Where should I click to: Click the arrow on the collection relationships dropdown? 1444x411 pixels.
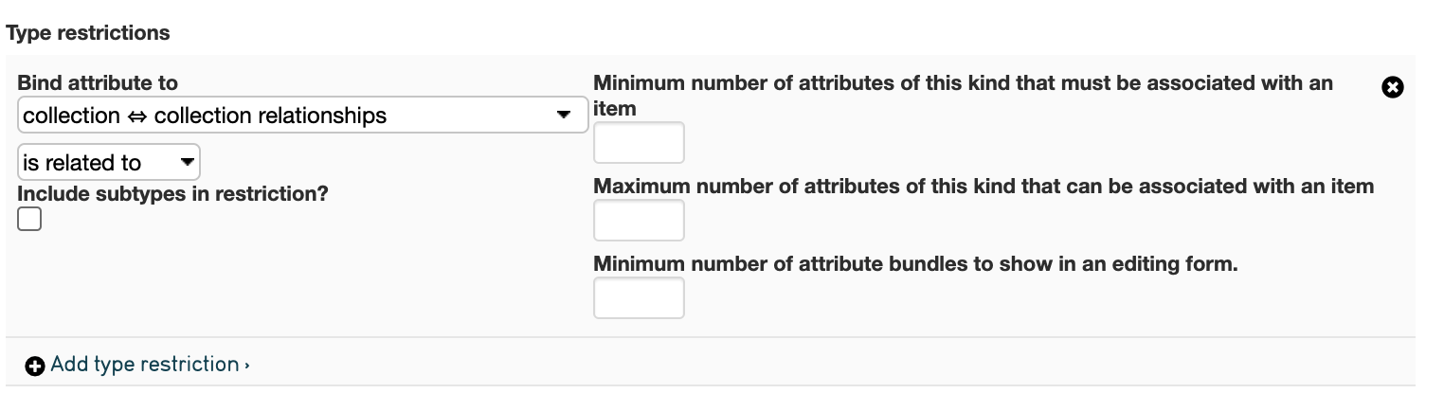click(x=563, y=116)
